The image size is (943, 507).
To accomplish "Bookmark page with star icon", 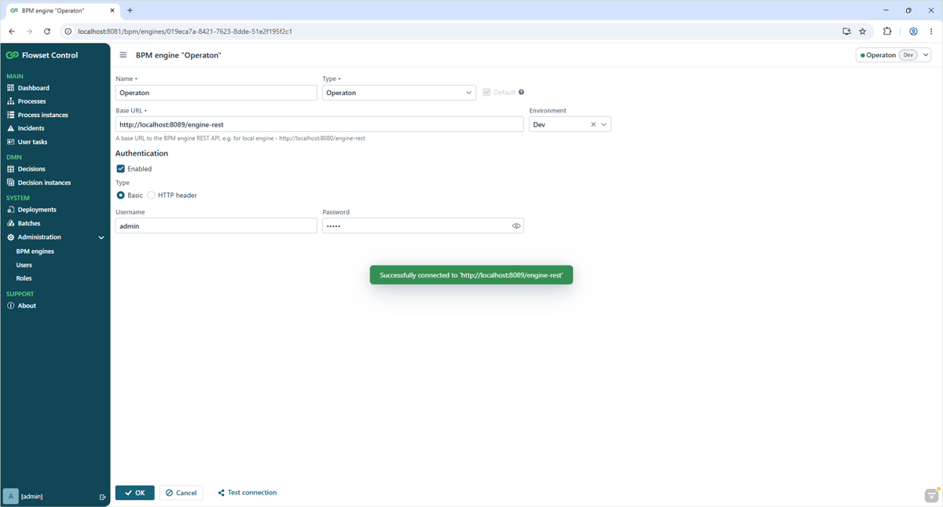I will tap(863, 31).
